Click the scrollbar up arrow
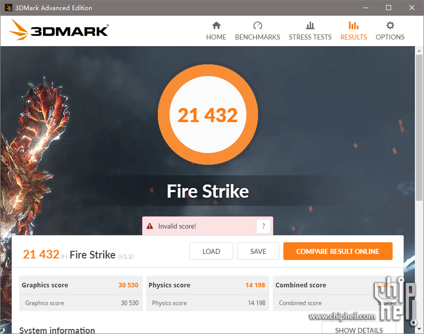The height and width of the screenshot is (334, 424). click(x=419, y=51)
